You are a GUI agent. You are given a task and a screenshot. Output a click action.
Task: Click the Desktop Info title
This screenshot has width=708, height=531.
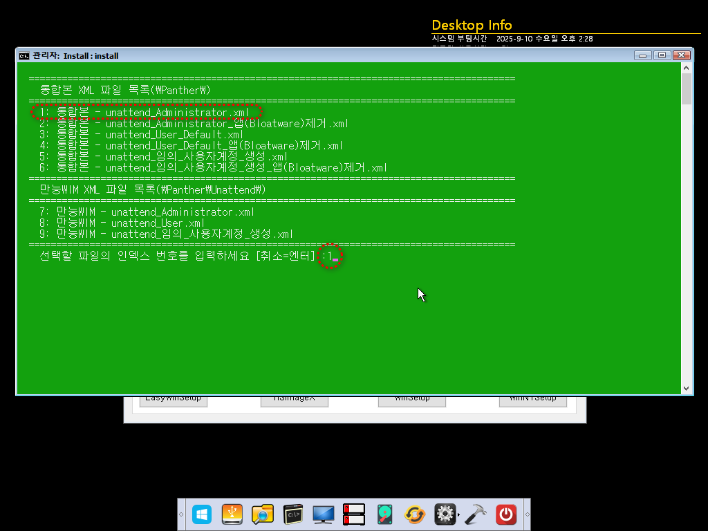(x=472, y=25)
